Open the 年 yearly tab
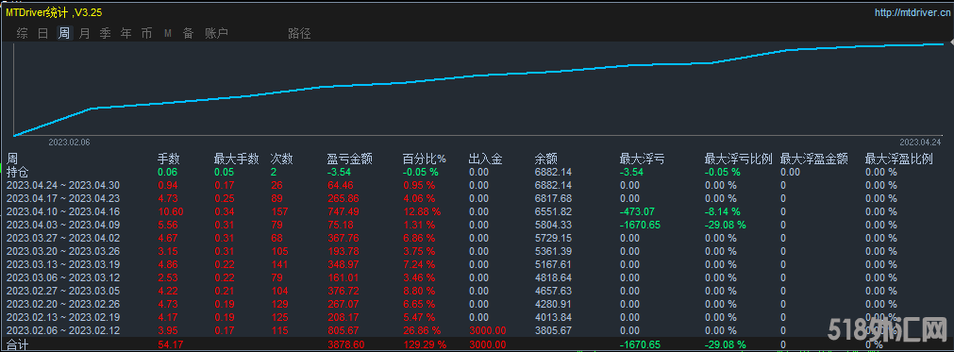Image resolution: width=954 pixels, height=352 pixels. pos(126,33)
